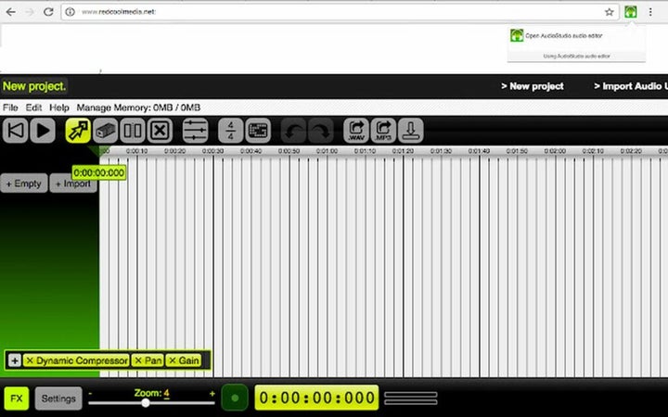
Task: Open the Edit menu
Action: [34, 107]
